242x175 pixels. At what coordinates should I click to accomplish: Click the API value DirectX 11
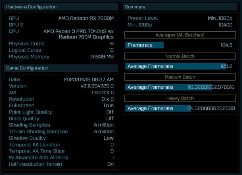(103, 92)
